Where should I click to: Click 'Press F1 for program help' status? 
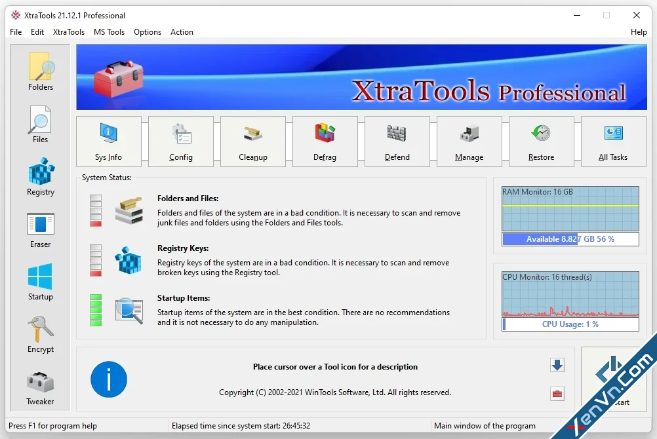pyautogui.click(x=53, y=426)
